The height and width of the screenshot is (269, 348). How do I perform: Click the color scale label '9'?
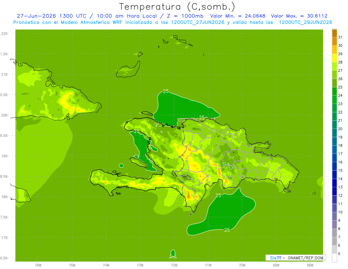click(x=339, y=221)
